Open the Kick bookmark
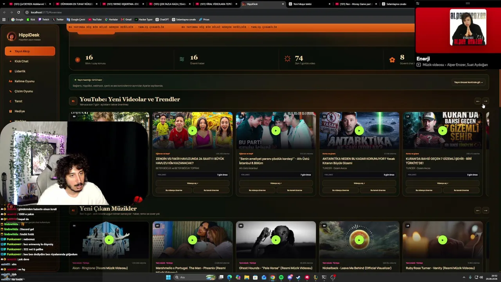 tap(31, 20)
